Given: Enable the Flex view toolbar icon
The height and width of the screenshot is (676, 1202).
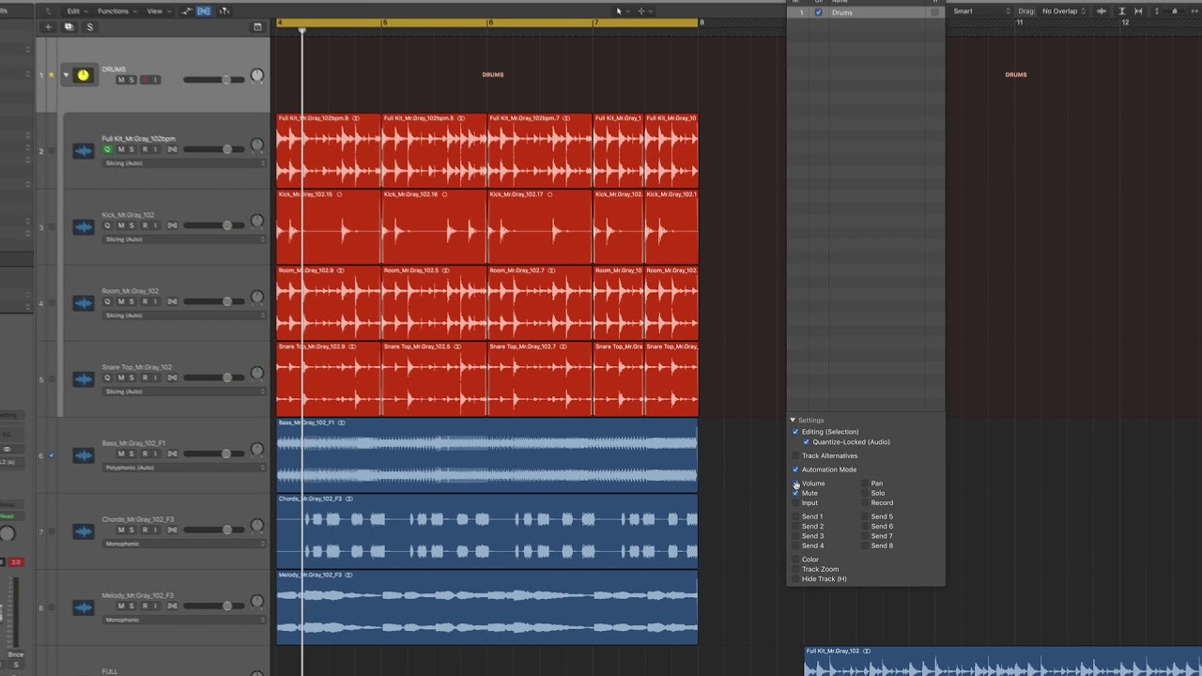Looking at the screenshot, I should 204,11.
